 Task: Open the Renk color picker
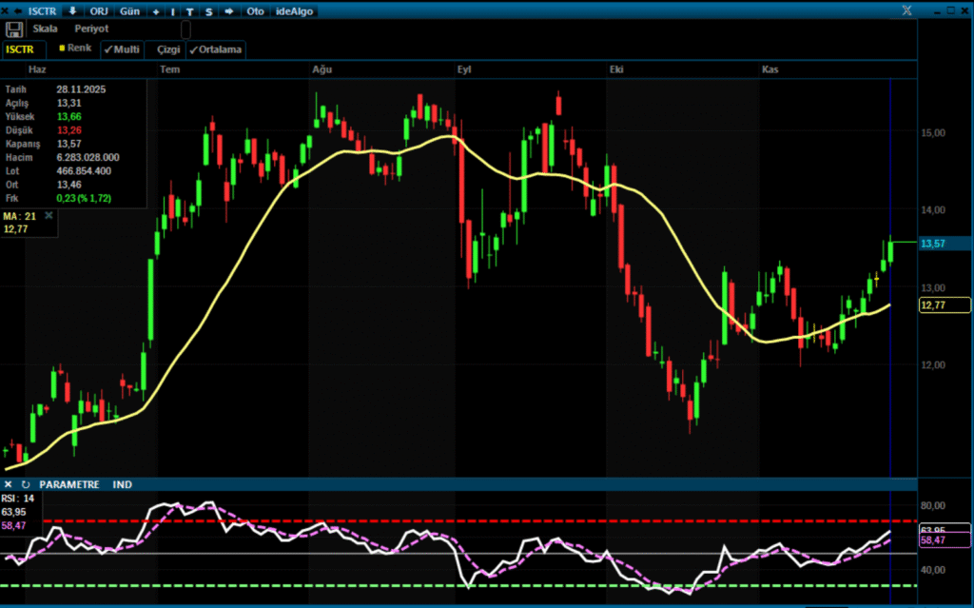[74, 49]
